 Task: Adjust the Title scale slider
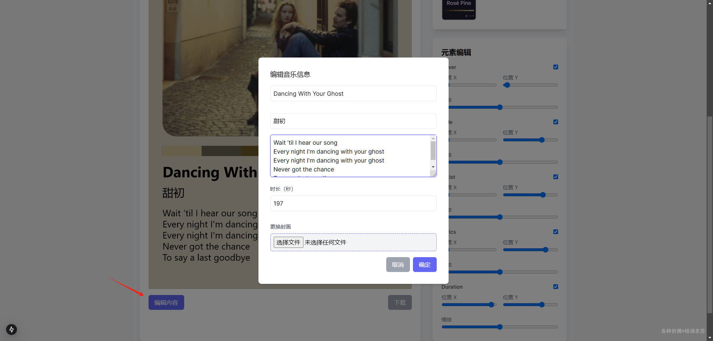[503, 162]
